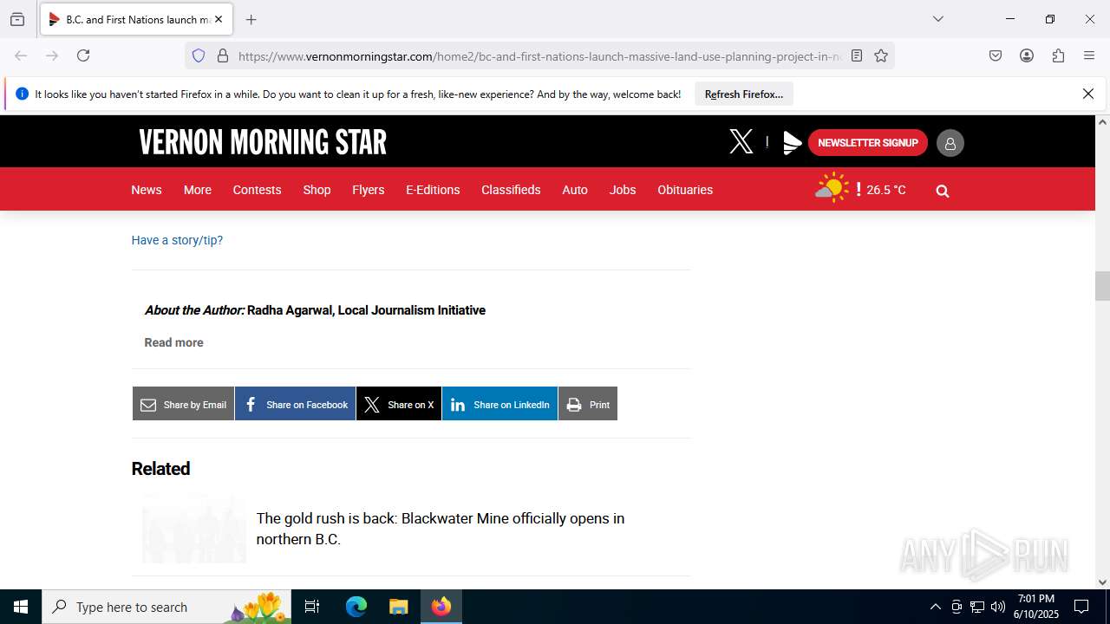
Task: Click page vertical scrollbar thumb
Action: (1102, 286)
